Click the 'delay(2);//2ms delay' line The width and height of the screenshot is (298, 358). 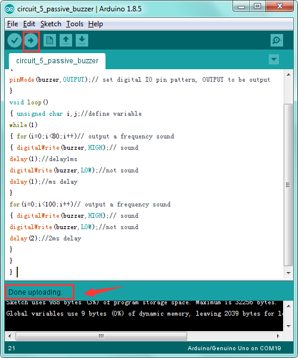pyautogui.click(x=45, y=238)
